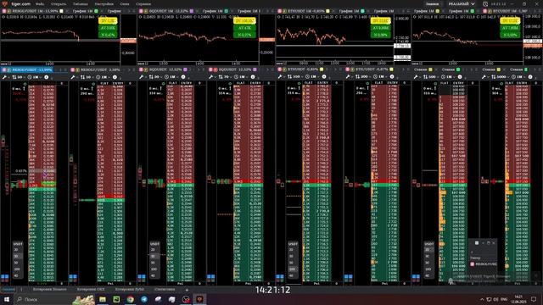Open Telegram from the taskbar
The image size is (543, 305).
(x=144, y=299)
